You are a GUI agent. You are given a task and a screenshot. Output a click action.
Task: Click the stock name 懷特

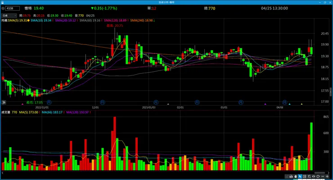28,8
